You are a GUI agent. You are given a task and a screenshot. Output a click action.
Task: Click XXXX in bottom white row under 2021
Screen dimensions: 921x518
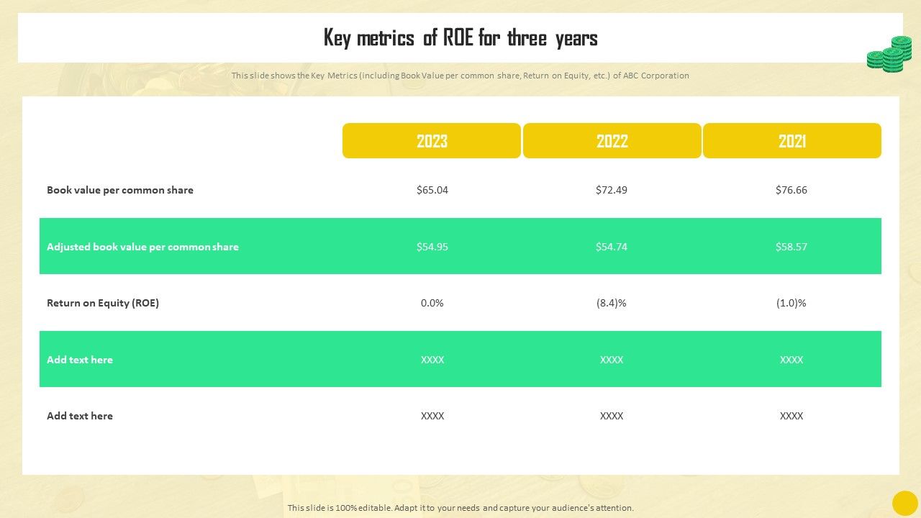tap(791, 416)
